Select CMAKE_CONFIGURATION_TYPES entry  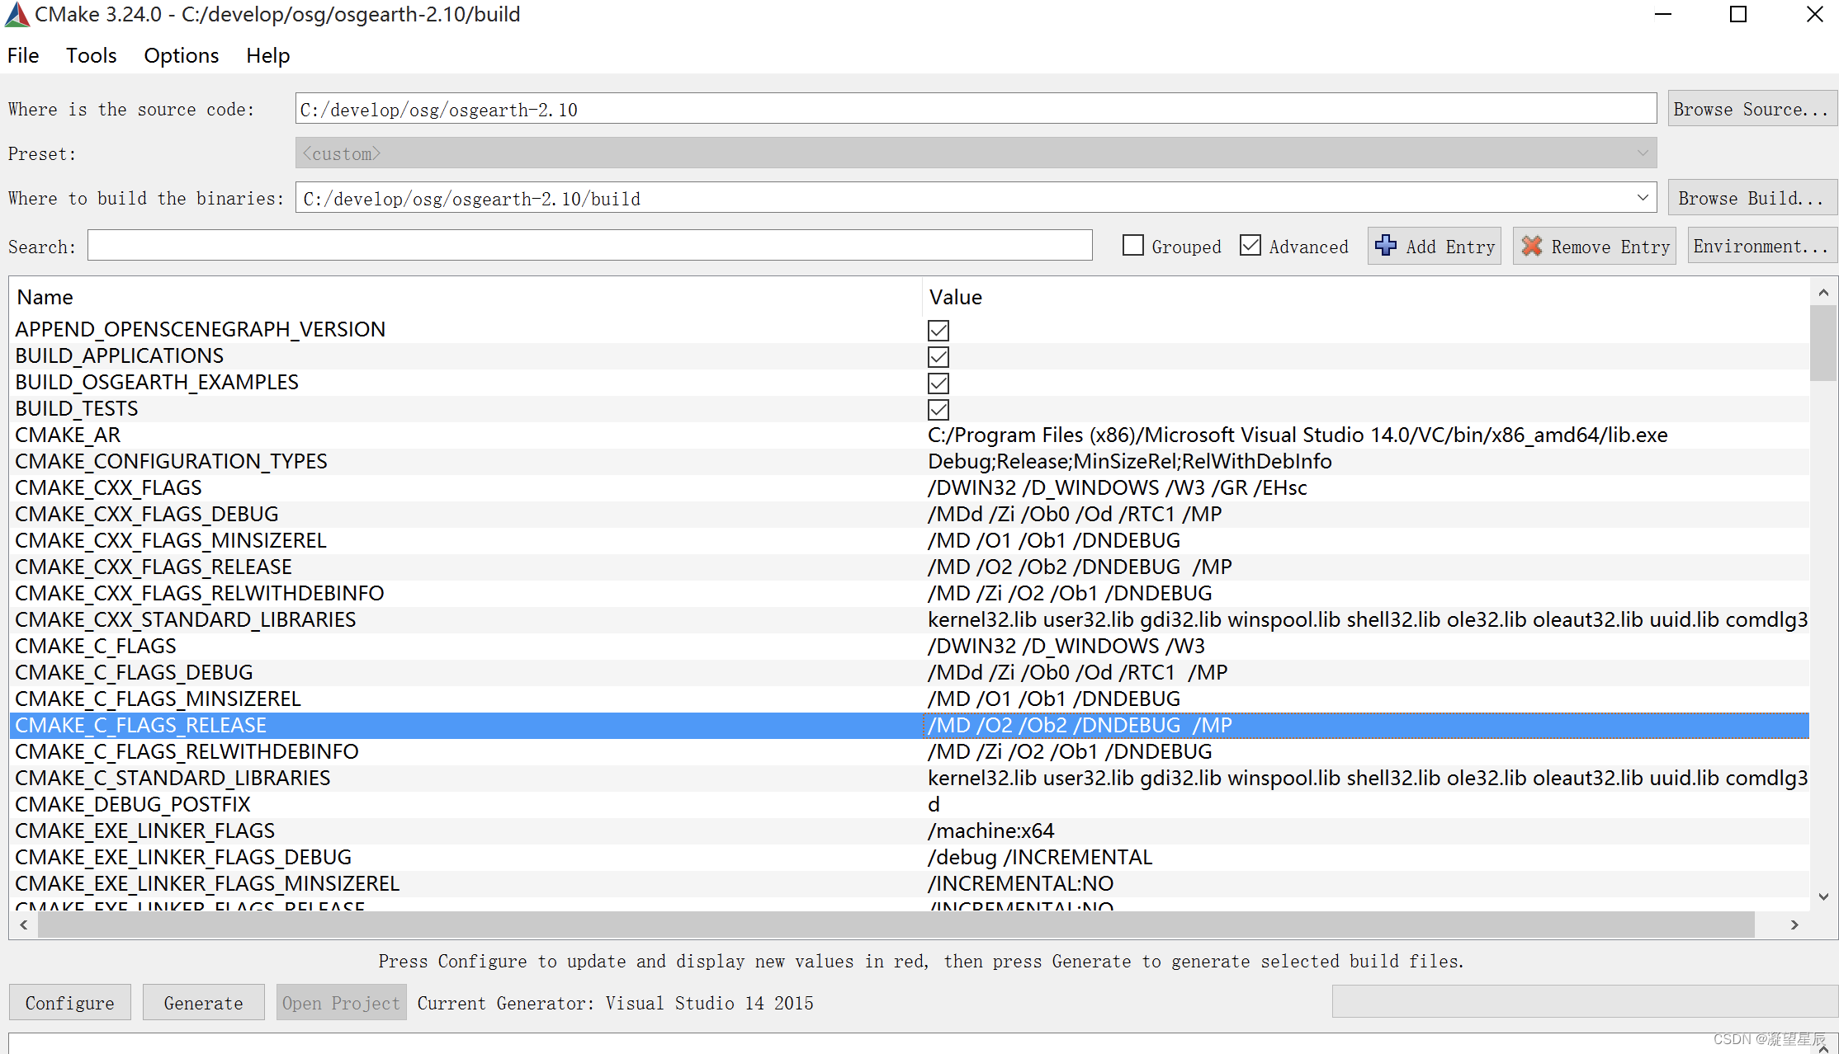click(171, 461)
